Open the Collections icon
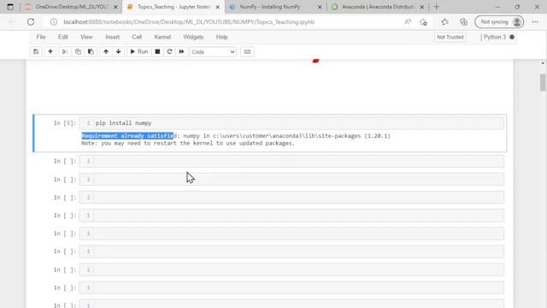 (463, 22)
